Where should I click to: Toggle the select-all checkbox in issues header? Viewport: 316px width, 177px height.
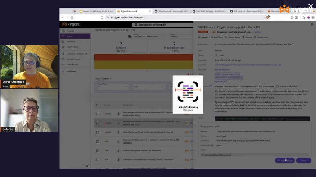click(x=98, y=105)
